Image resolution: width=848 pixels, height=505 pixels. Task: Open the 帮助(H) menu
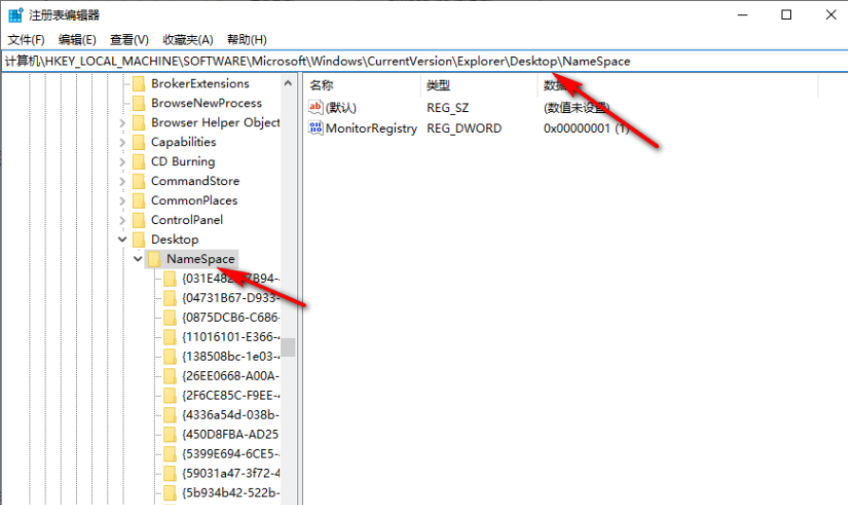[247, 40]
